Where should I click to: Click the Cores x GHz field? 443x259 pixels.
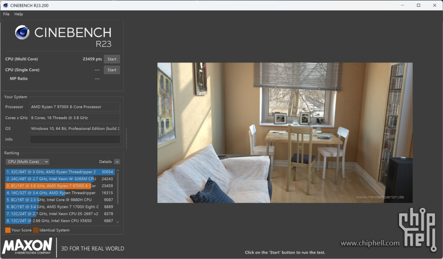75,118
